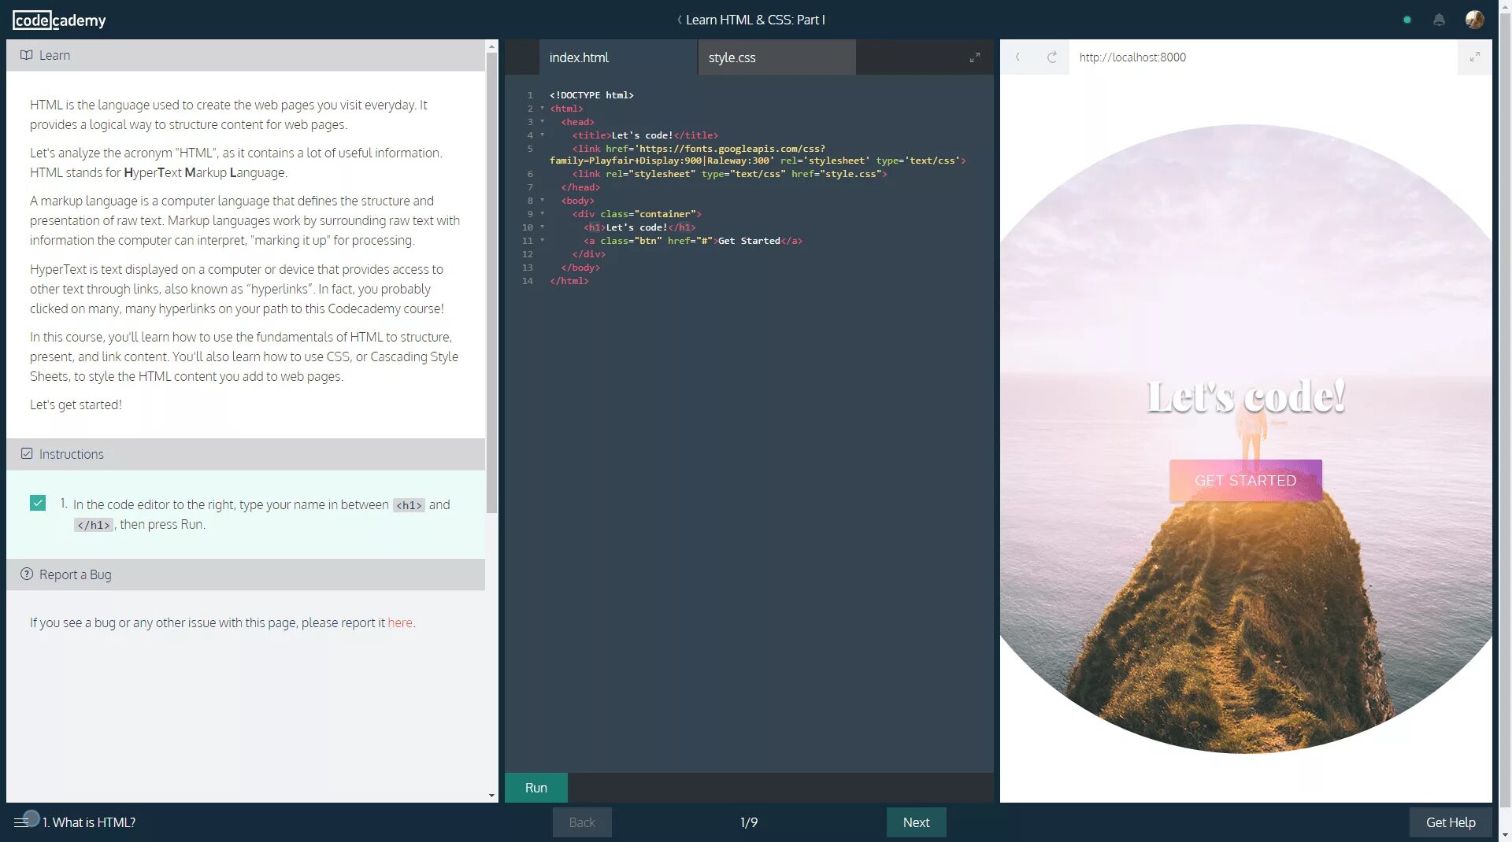Viewport: 1512px width, 842px height.
Task: Select the index.html tab
Action: 579,57
